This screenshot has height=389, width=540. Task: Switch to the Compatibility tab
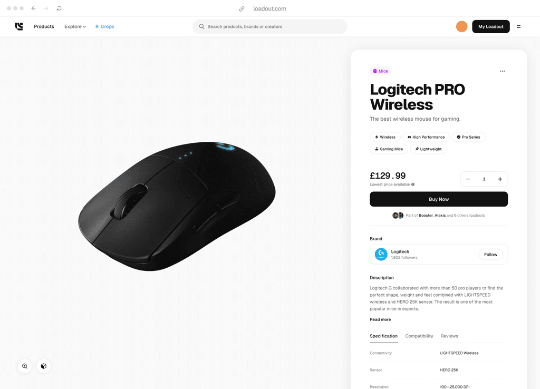419,336
